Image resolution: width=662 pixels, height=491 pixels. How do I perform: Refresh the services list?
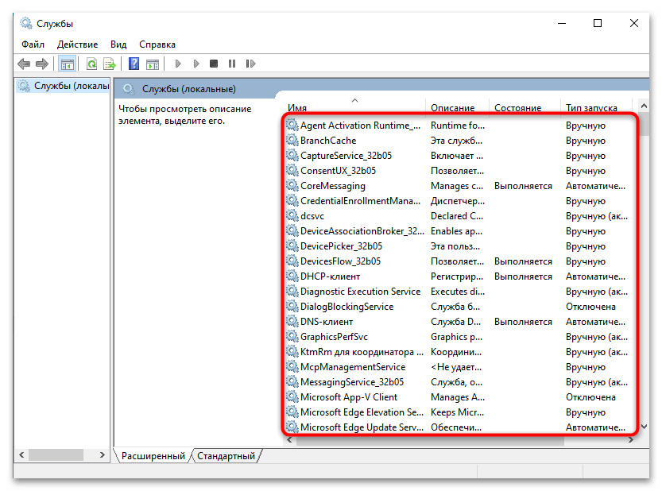pyautogui.click(x=91, y=64)
